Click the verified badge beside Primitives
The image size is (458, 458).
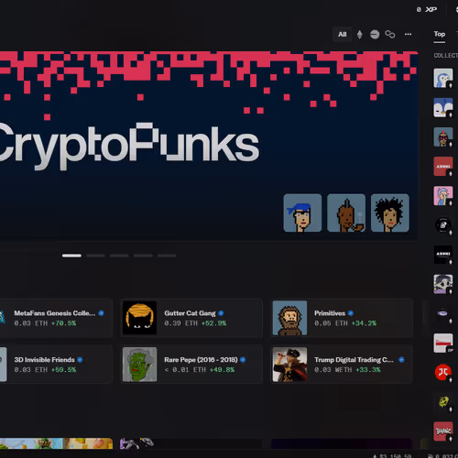(x=351, y=313)
